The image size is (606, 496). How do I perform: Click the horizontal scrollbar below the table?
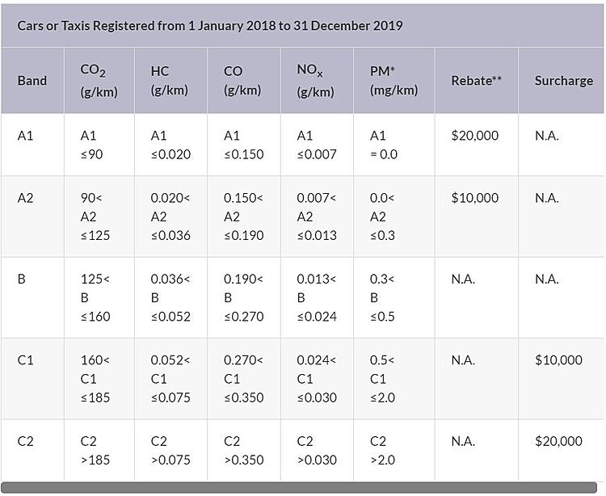point(303,487)
